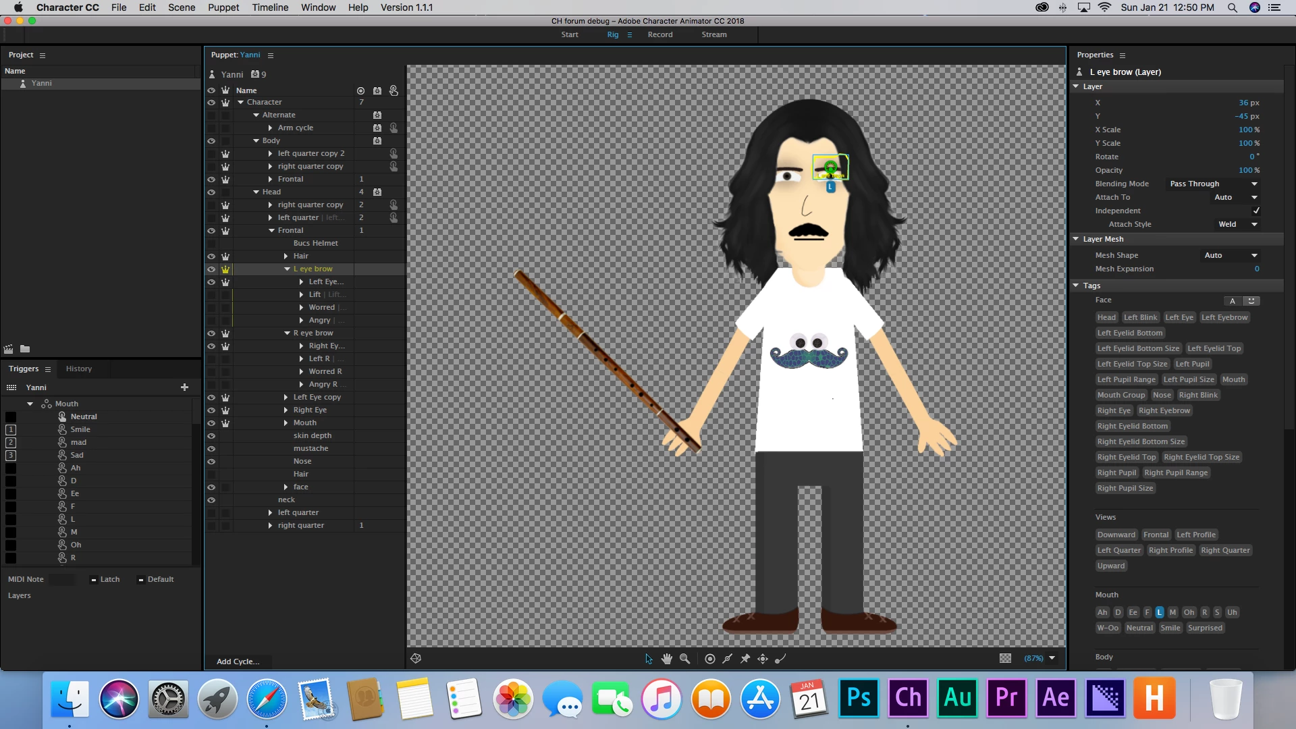Screen dimensions: 1296x729
Task: Apply the Left Eyebrow tag
Action: 1224,317
